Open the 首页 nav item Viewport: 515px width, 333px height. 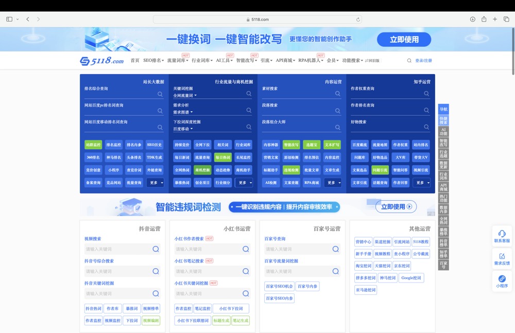[x=135, y=60]
